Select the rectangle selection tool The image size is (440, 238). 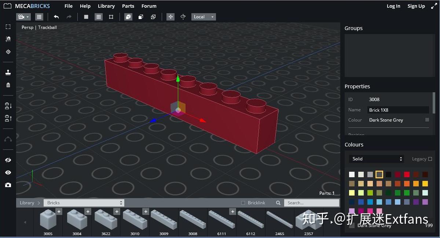click(x=8, y=26)
